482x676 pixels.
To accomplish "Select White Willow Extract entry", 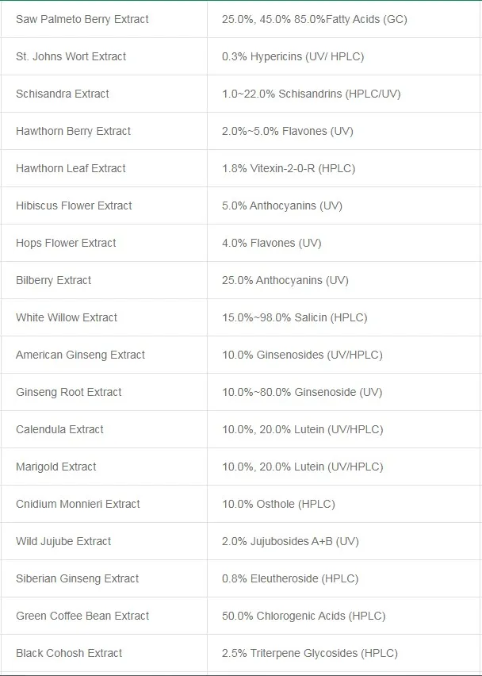I will 67,317.
